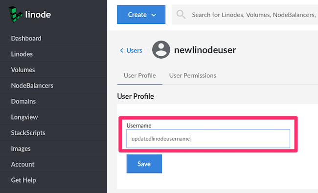The height and width of the screenshot is (193, 318).
Task: Switch to the User Profile tab
Action: pyautogui.click(x=140, y=76)
